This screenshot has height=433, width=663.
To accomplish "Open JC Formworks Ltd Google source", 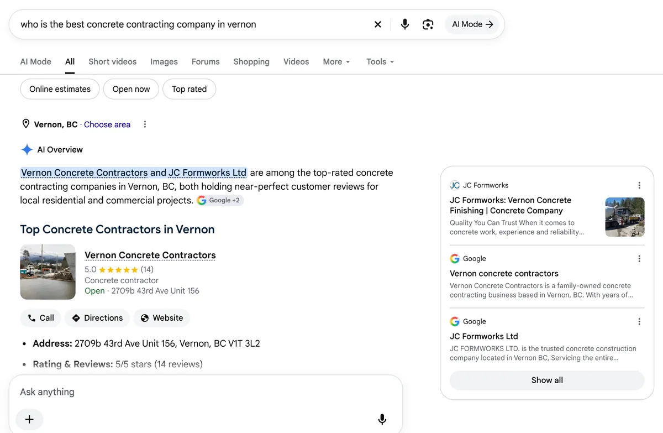I will (484, 336).
